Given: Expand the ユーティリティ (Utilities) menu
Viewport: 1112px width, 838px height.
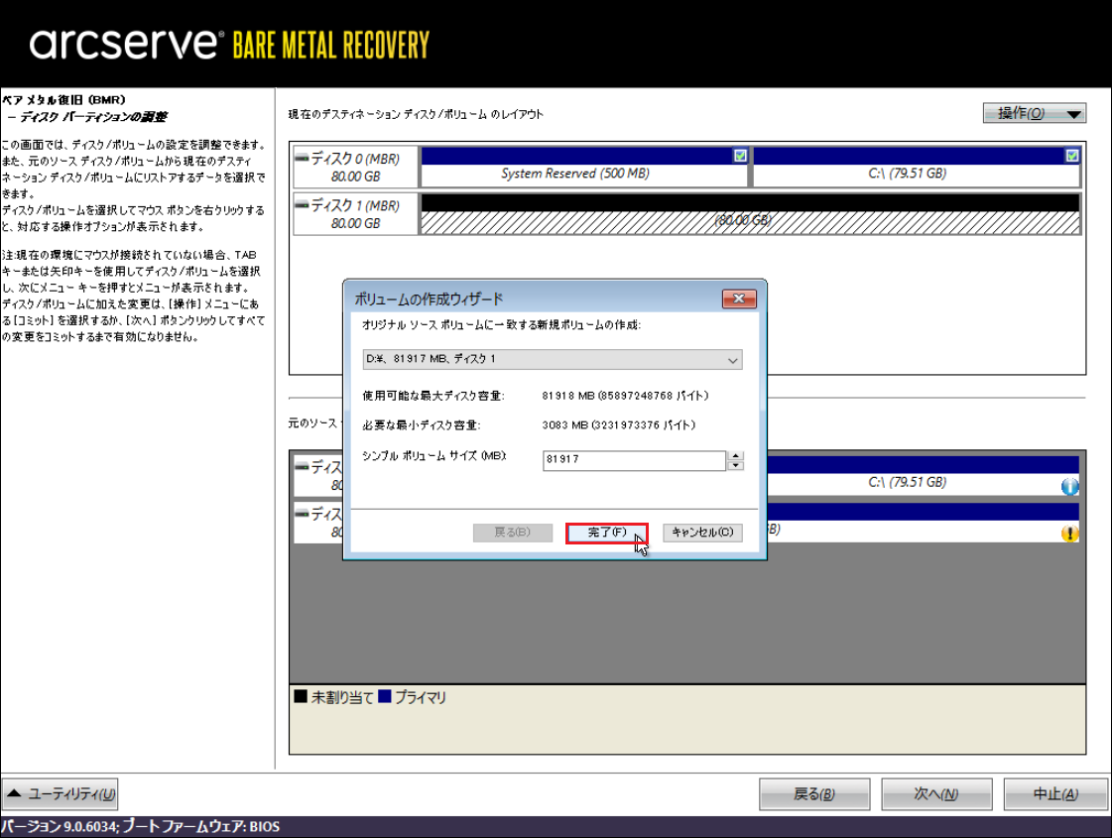Looking at the screenshot, I should [61, 793].
